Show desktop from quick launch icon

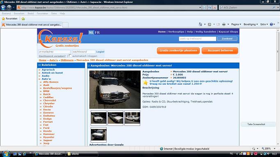[15, 154]
